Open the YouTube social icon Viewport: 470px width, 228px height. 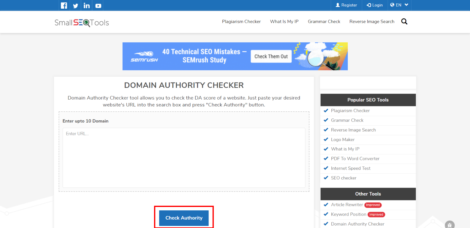pyautogui.click(x=98, y=5)
